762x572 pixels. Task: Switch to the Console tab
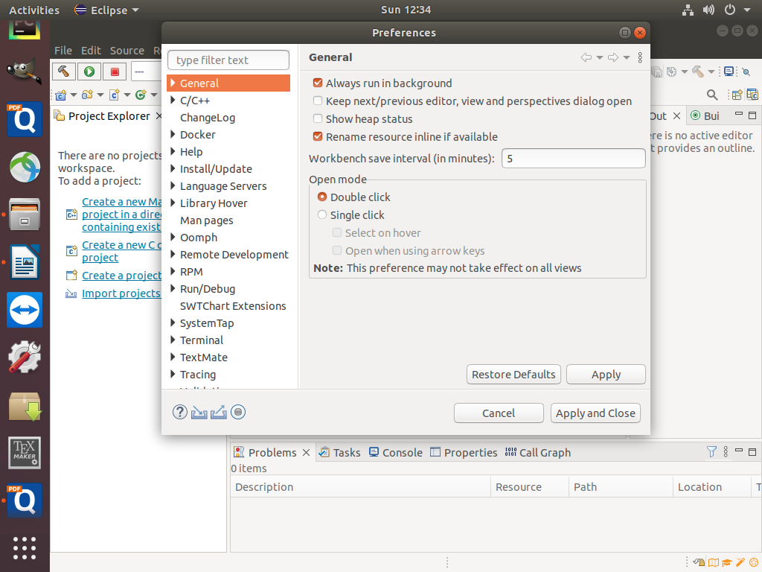pos(396,452)
